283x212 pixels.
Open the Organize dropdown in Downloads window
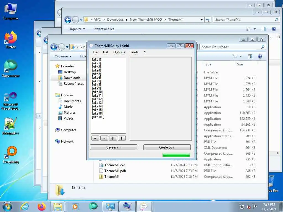click(x=63, y=56)
